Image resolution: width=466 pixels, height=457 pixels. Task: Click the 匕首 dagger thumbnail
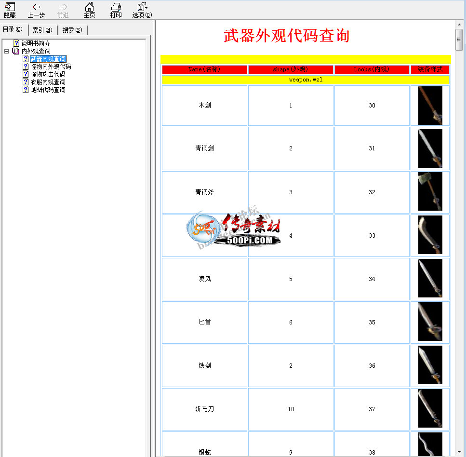click(x=430, y=322)
